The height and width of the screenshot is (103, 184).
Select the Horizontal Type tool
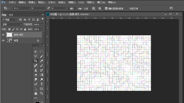(41, 84)
